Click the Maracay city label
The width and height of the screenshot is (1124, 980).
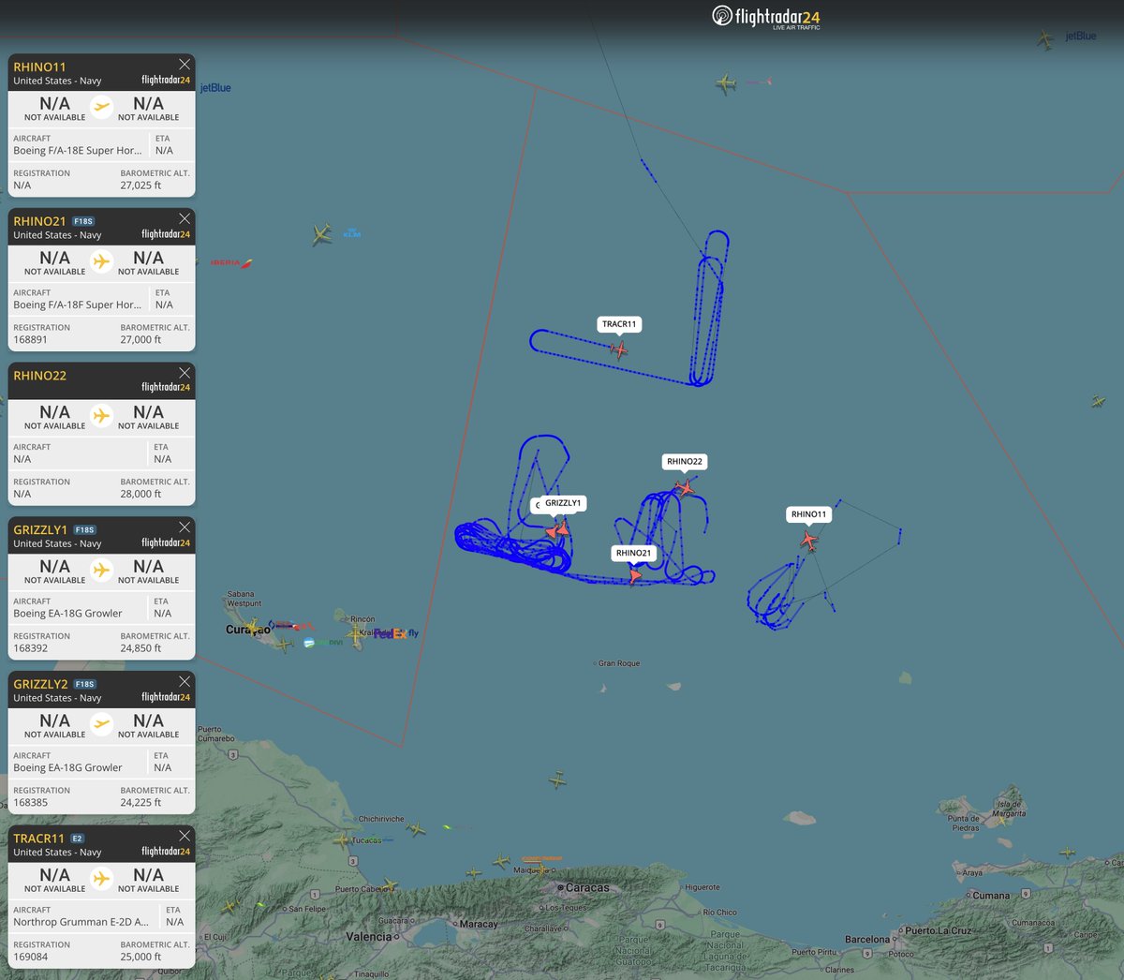click(x=479, y=924)
